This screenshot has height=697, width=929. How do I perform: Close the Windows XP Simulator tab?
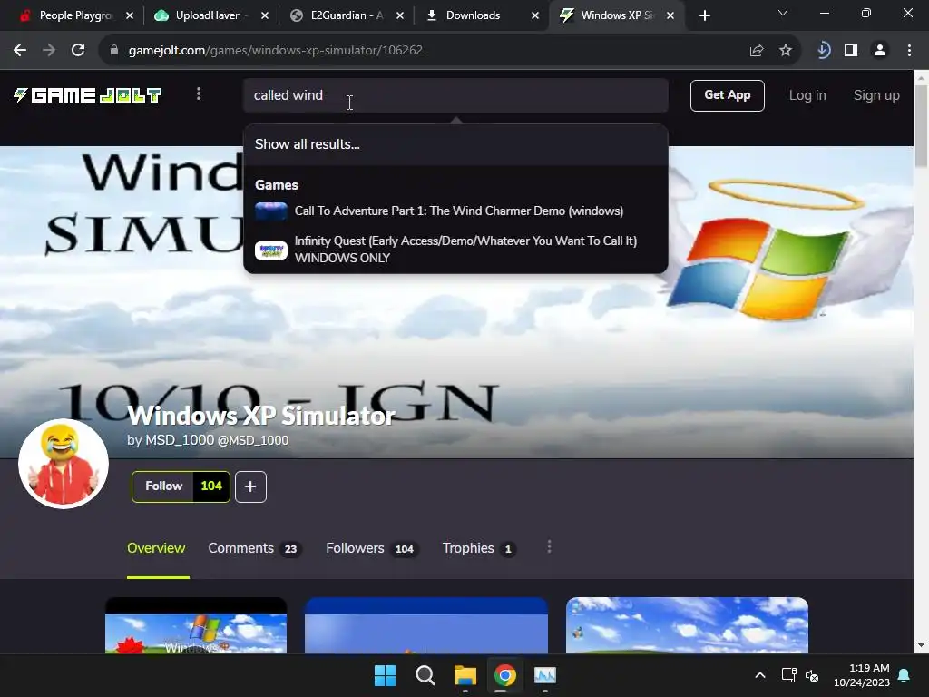(670, 15)
